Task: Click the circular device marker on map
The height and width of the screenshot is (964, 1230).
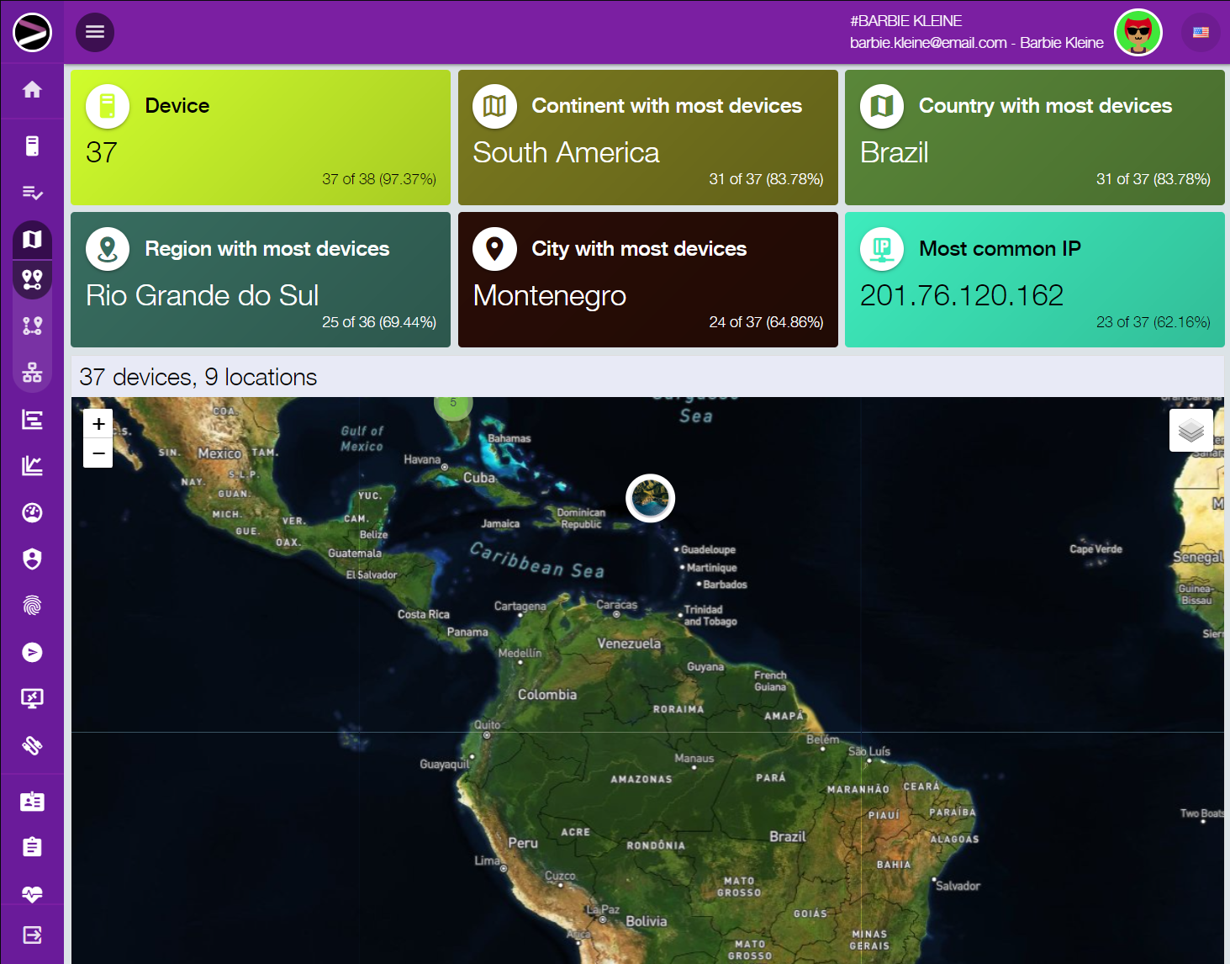Action: (650, 498)
